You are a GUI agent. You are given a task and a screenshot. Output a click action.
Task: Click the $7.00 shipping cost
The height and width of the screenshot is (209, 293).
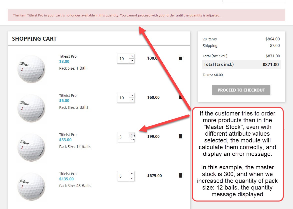click(x=275, y=46)
